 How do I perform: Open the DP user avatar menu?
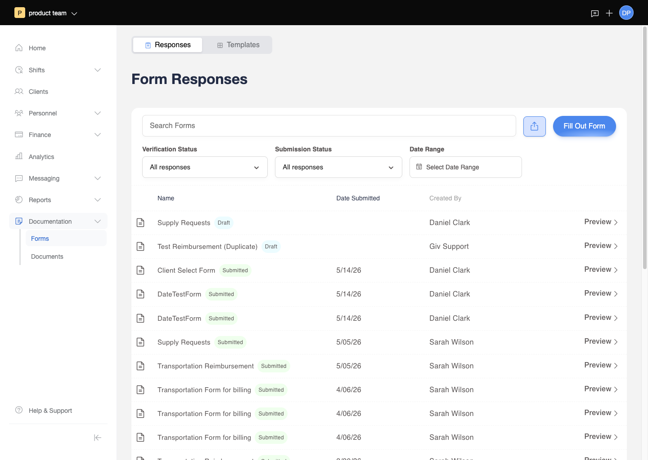click(626, 13)
